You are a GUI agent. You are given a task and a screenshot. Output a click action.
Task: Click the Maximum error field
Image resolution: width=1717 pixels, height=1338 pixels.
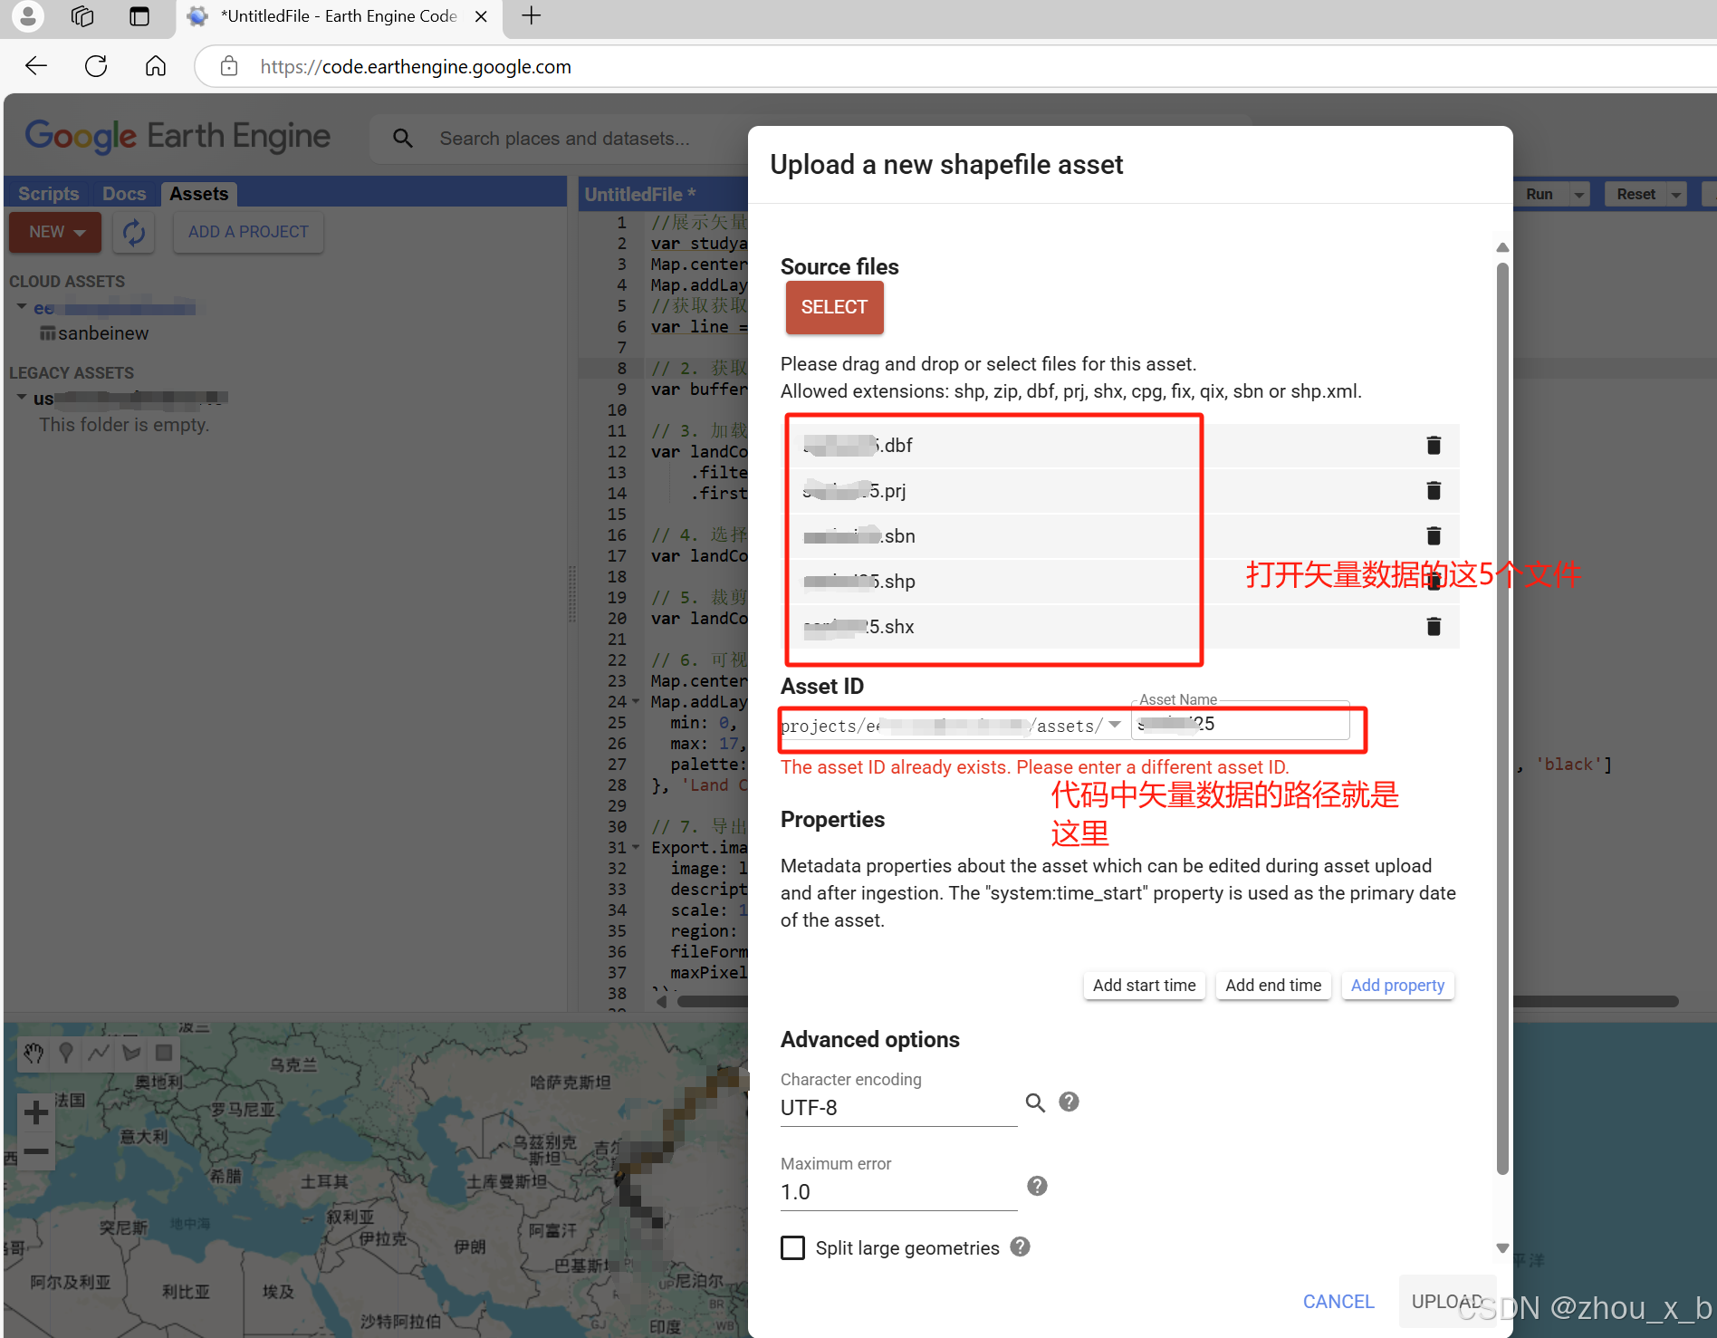point(898,1192)
